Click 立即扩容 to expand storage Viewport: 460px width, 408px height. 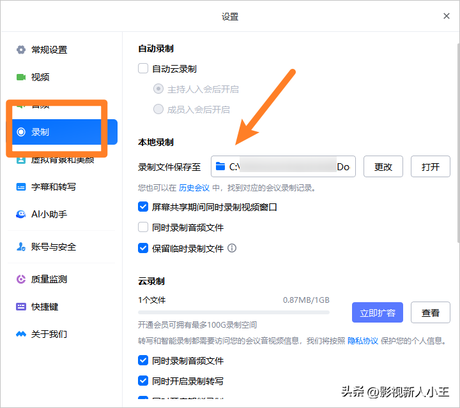pyautogui.click(x=378, y=312)
